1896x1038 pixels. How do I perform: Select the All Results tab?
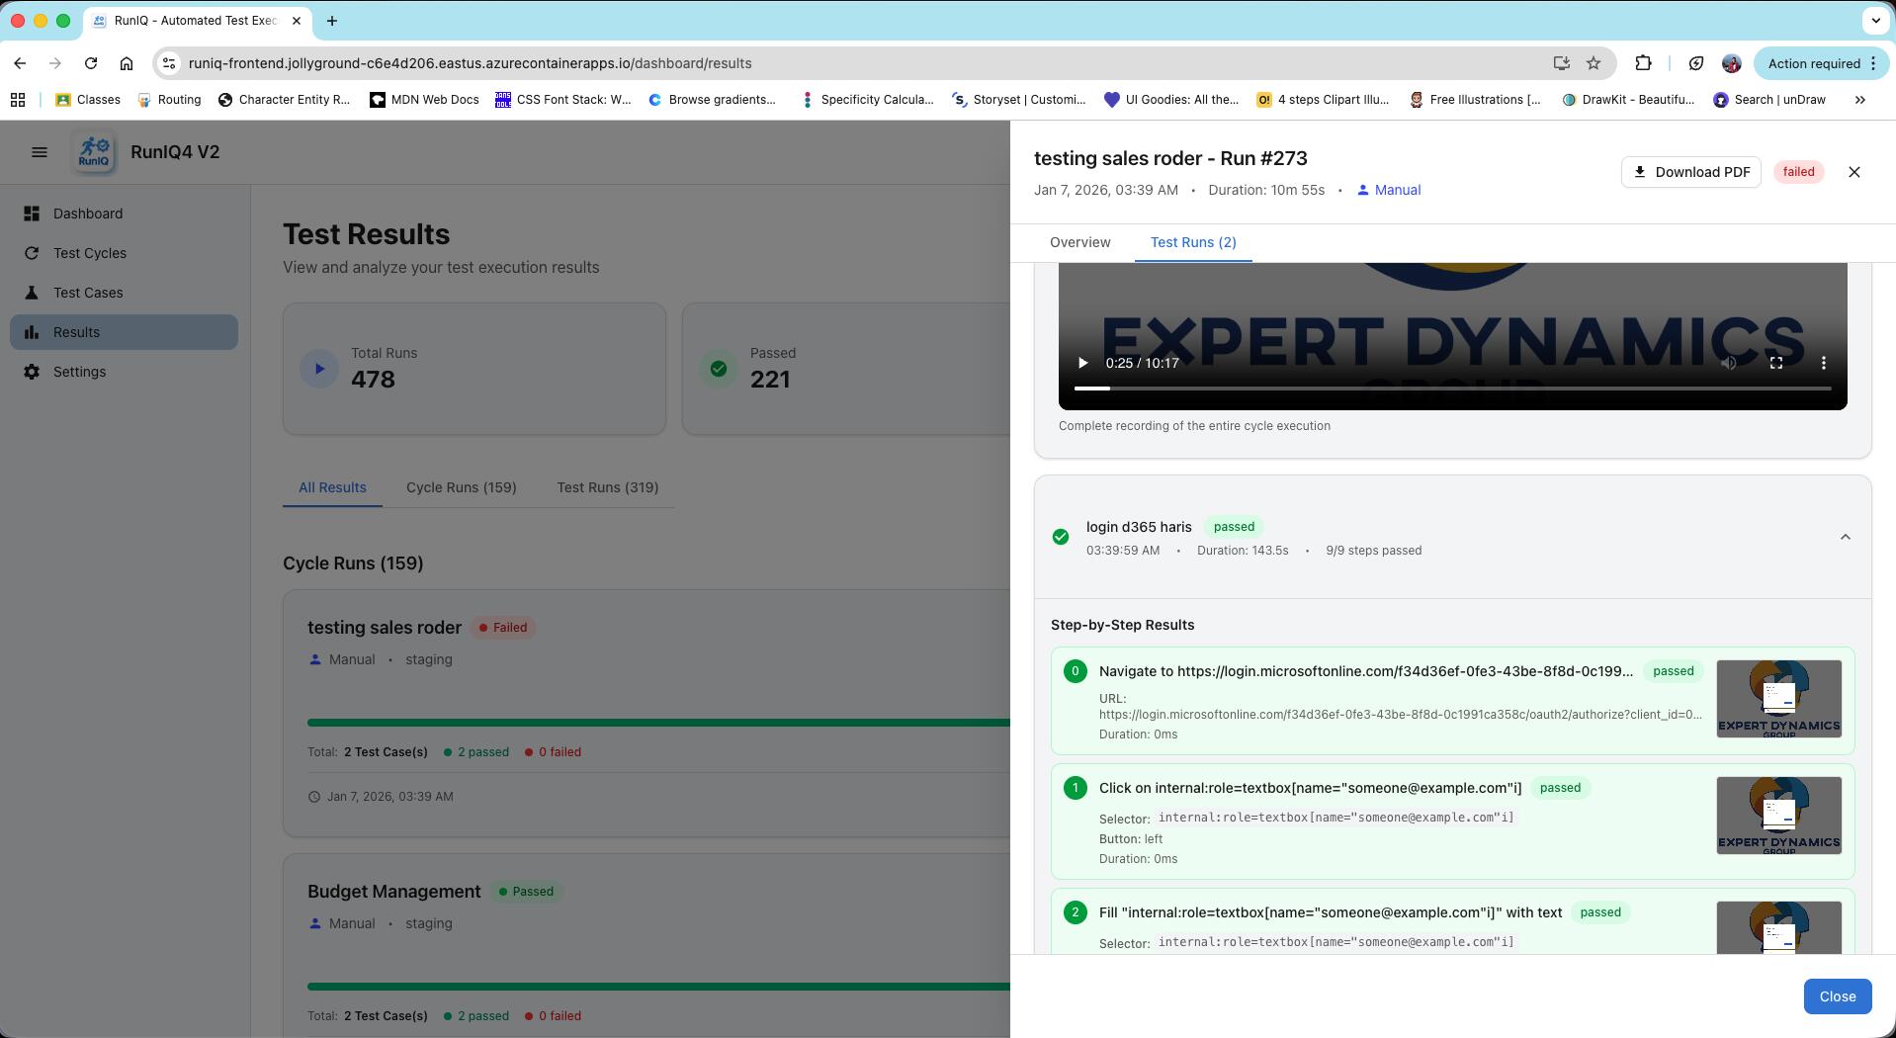click(332, 487)
